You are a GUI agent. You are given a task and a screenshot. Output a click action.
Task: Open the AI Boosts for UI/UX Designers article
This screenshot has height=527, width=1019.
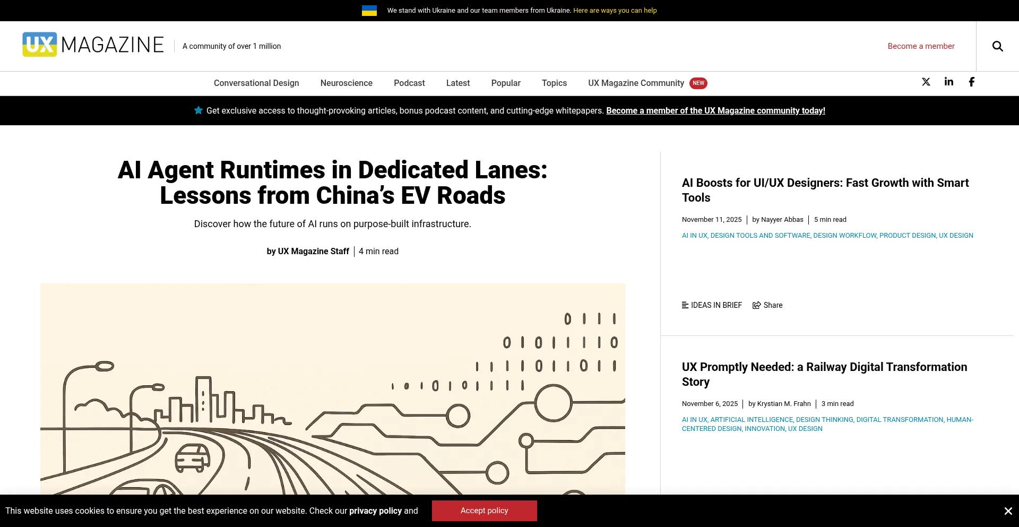(825, 190)
